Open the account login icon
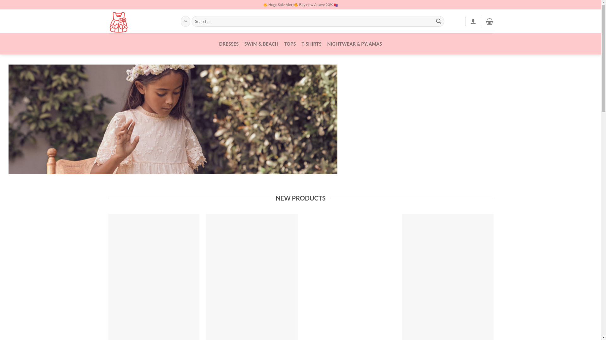The height and width of the screenshot is (340, 606). click(x=473, y=21)
